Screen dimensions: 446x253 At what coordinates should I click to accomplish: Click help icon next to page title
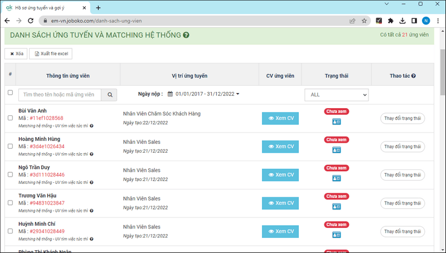pyautogui.click(x=186, y=35)
